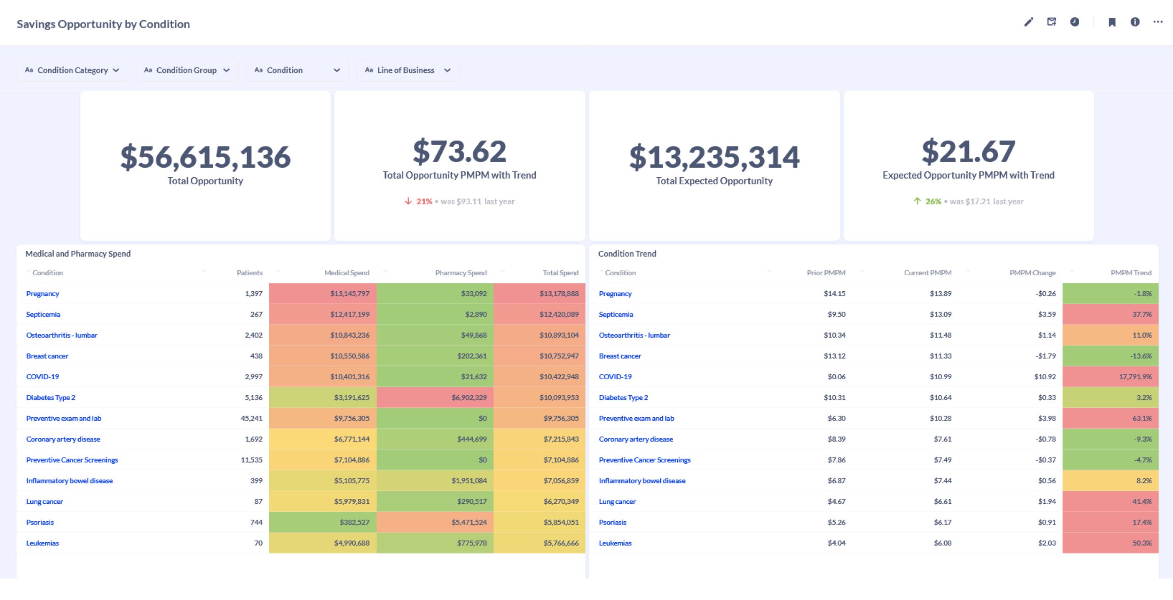Click the pencil edit dashboard icon
Viewport: 1173px width, 600px height.
pos(1029,22)
